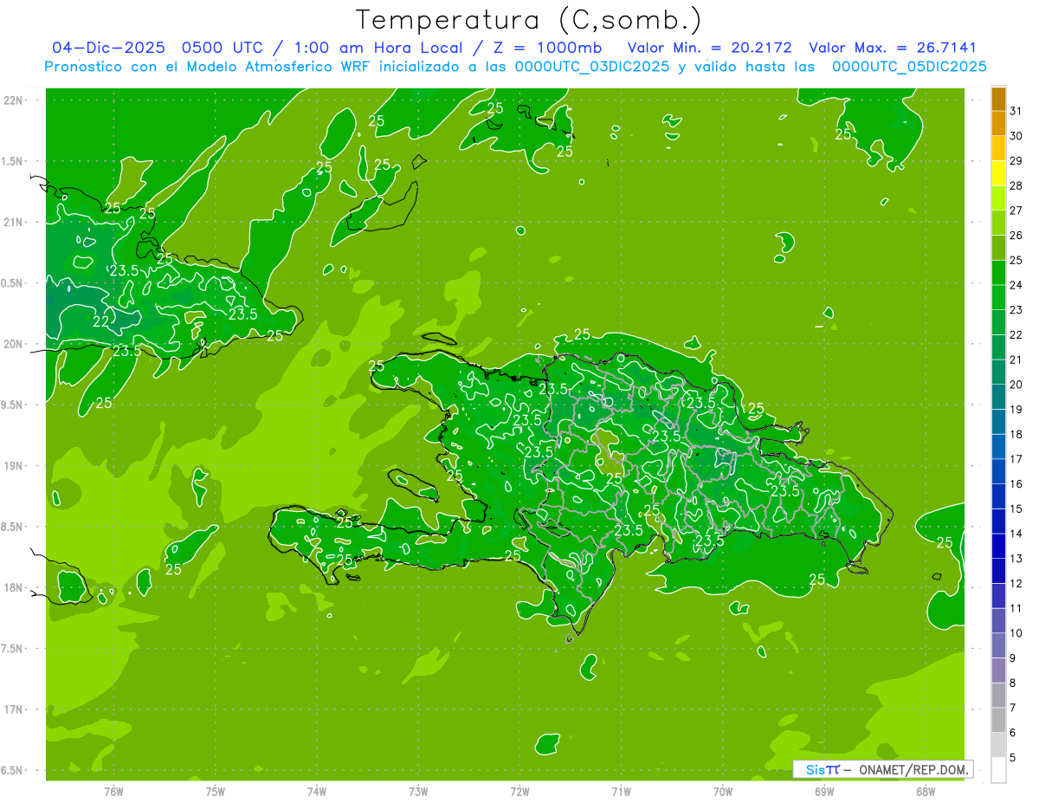The width and height of the screenshot is (1039, 803).
Task: Click the legend value 16
Action: pyautogui.click(x=1016, y=484)
